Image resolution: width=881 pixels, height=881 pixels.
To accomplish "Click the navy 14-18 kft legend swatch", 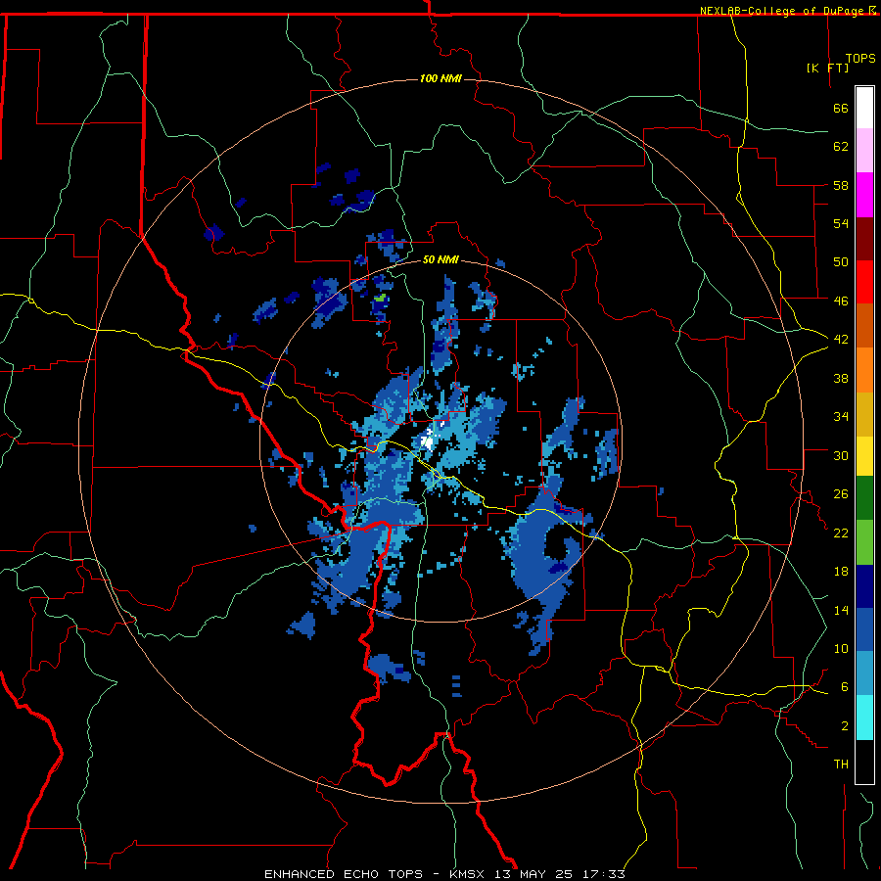I will click(x=864, y=586).
